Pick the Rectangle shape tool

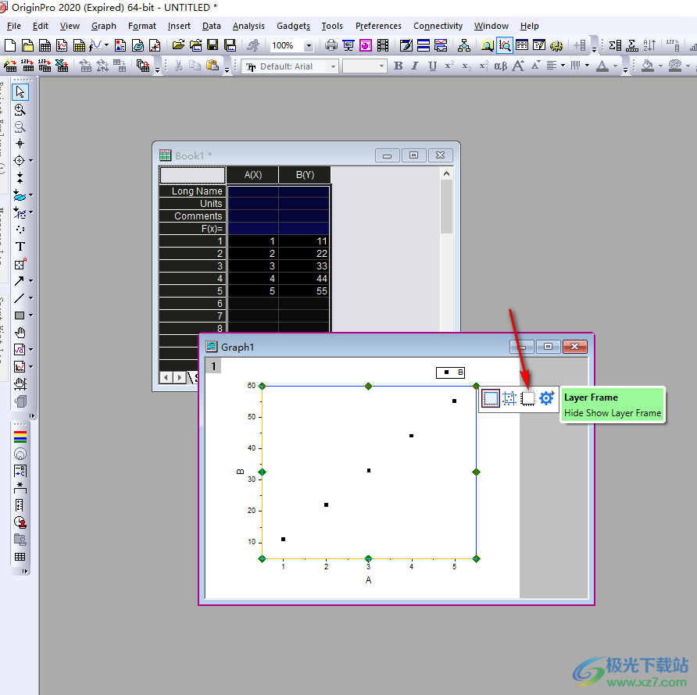19,315
